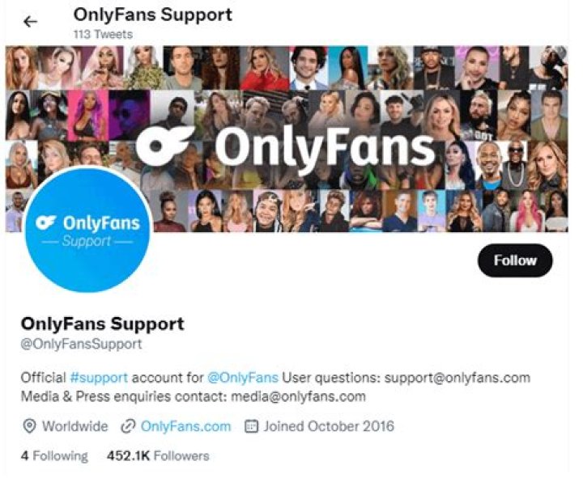Click the calendar icon beside Joined date
The image size is (583, 478).
pyautogui.click(x=251, y=426)
